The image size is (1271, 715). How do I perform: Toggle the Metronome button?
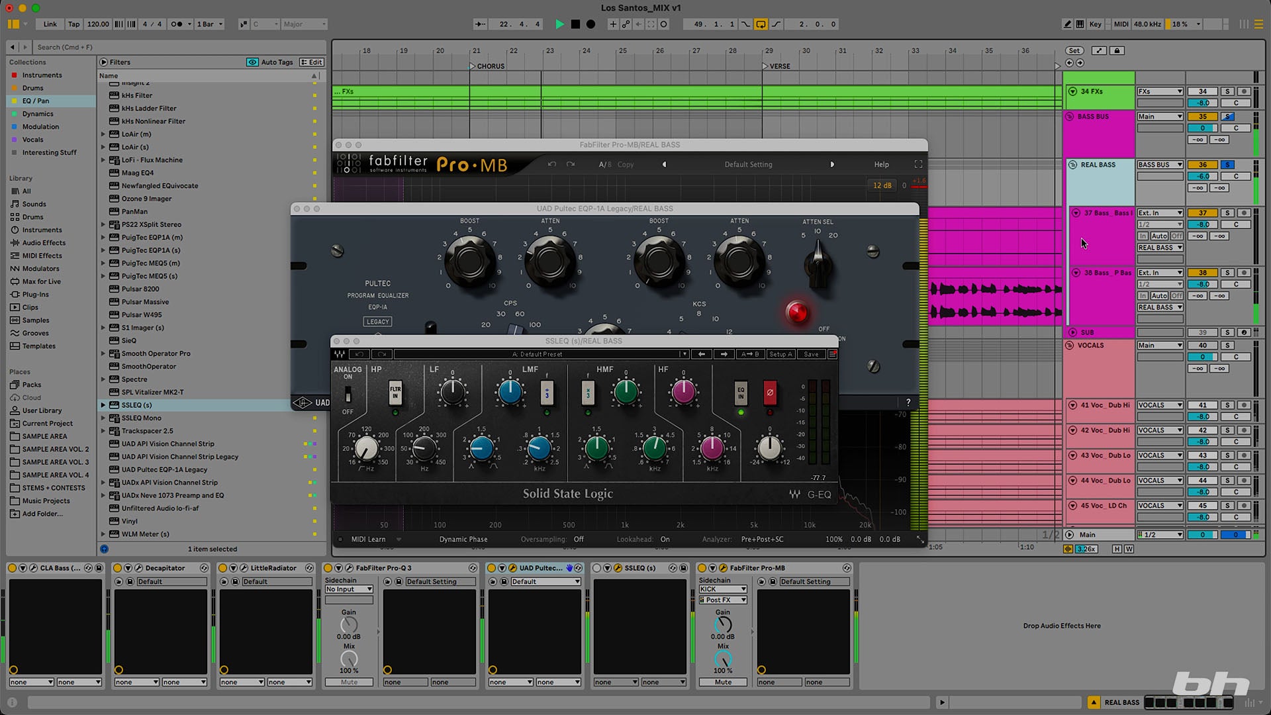[177, 24]
